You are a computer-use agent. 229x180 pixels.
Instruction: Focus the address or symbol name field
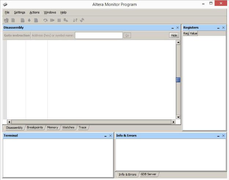pyautogui.click(x=99, y=36)
